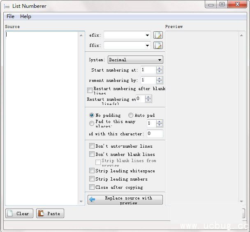The height and width of the screenshot is (232, 250).
Task: Tick the Strip leading whitespace checkbox
Action: (x=92, y=171)
